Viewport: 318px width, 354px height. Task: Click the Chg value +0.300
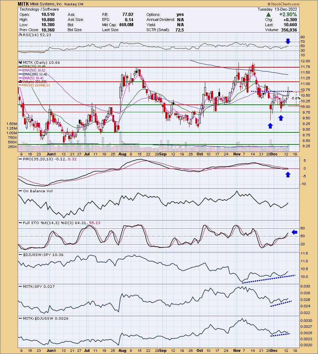tap(290, 19)
